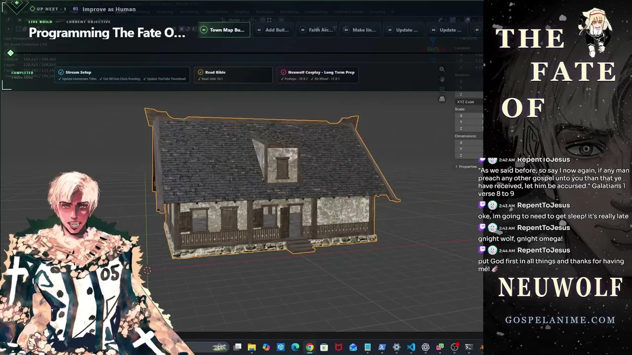Click the "put God first" chat message
The width and height of the screenshot is (632, 355).
coord(551,265)
